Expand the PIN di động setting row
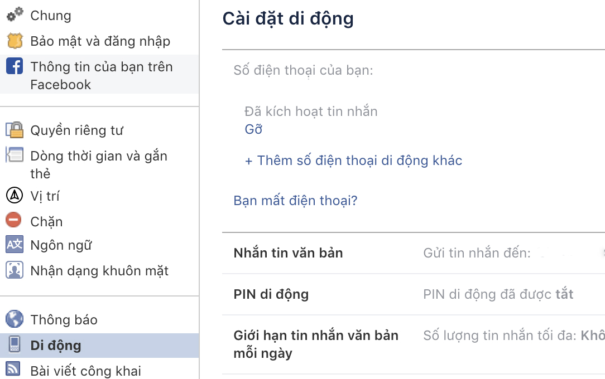Screen dimensions: 605x379 (x=271, y=294)
